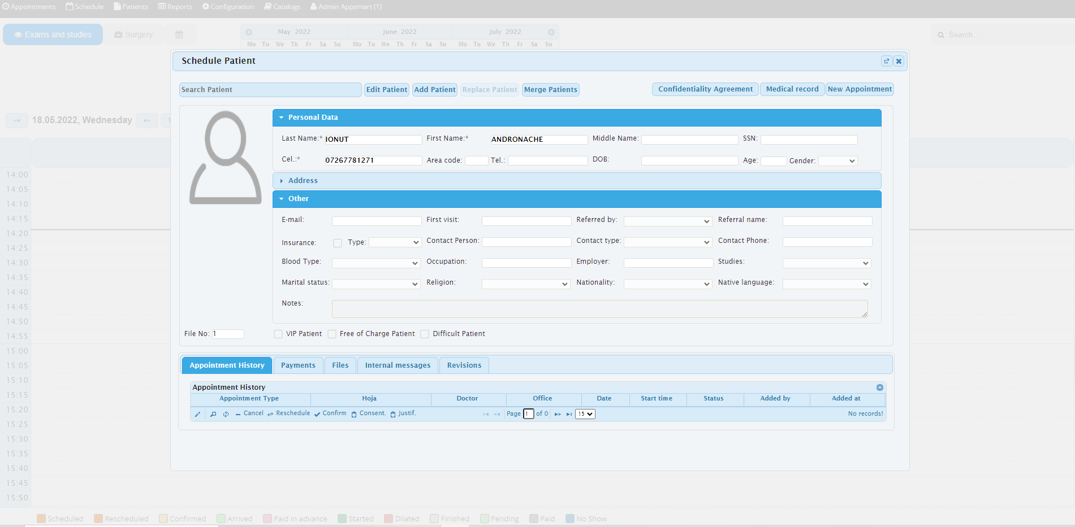
Task: Open the Marital status dropdown
Action: pos(375,284)
